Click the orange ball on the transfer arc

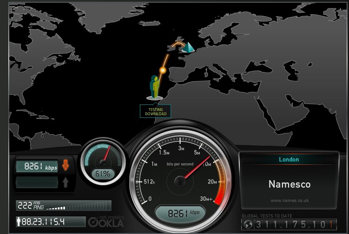[x=163, y=70]
